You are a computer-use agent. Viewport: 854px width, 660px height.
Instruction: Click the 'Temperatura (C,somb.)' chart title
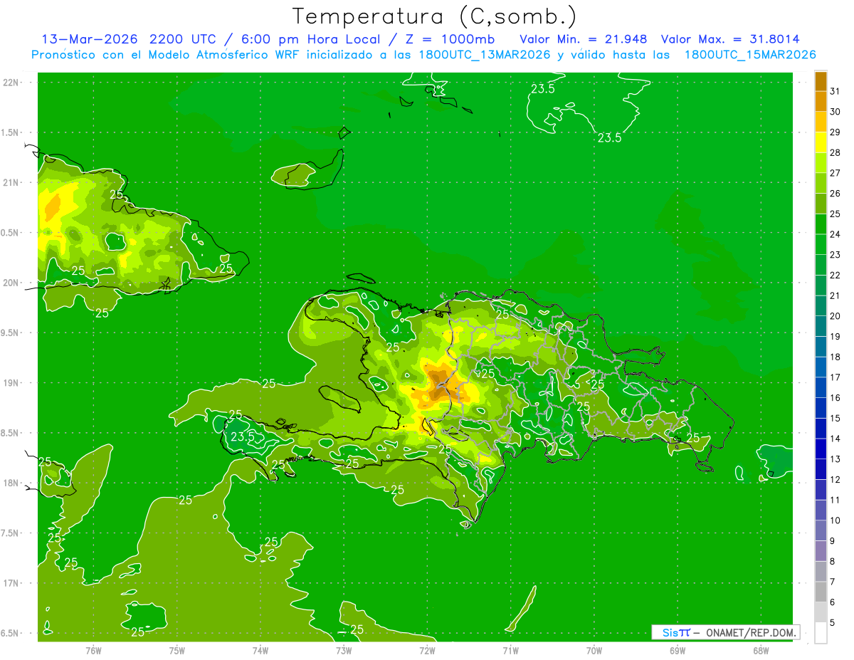pos(435,16)
